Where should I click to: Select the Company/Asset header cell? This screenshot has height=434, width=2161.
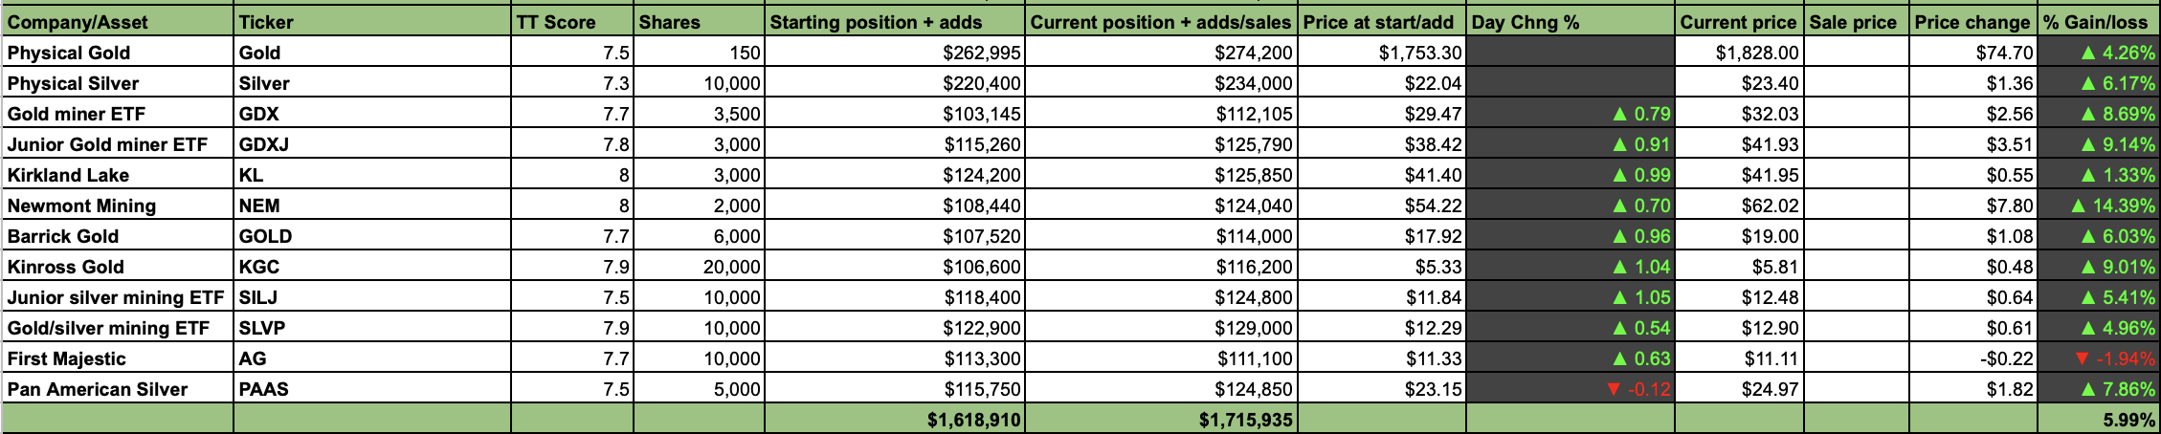point(118,21)
